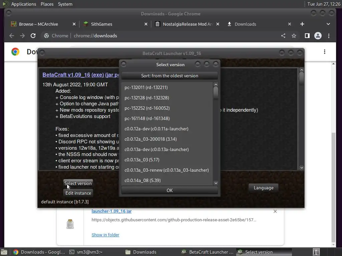
Task: Open the tab search chevron in Chrome
Action: tap(328, 24)
